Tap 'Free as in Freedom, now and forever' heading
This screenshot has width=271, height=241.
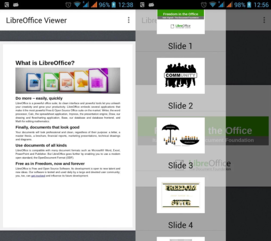[50, 164]
